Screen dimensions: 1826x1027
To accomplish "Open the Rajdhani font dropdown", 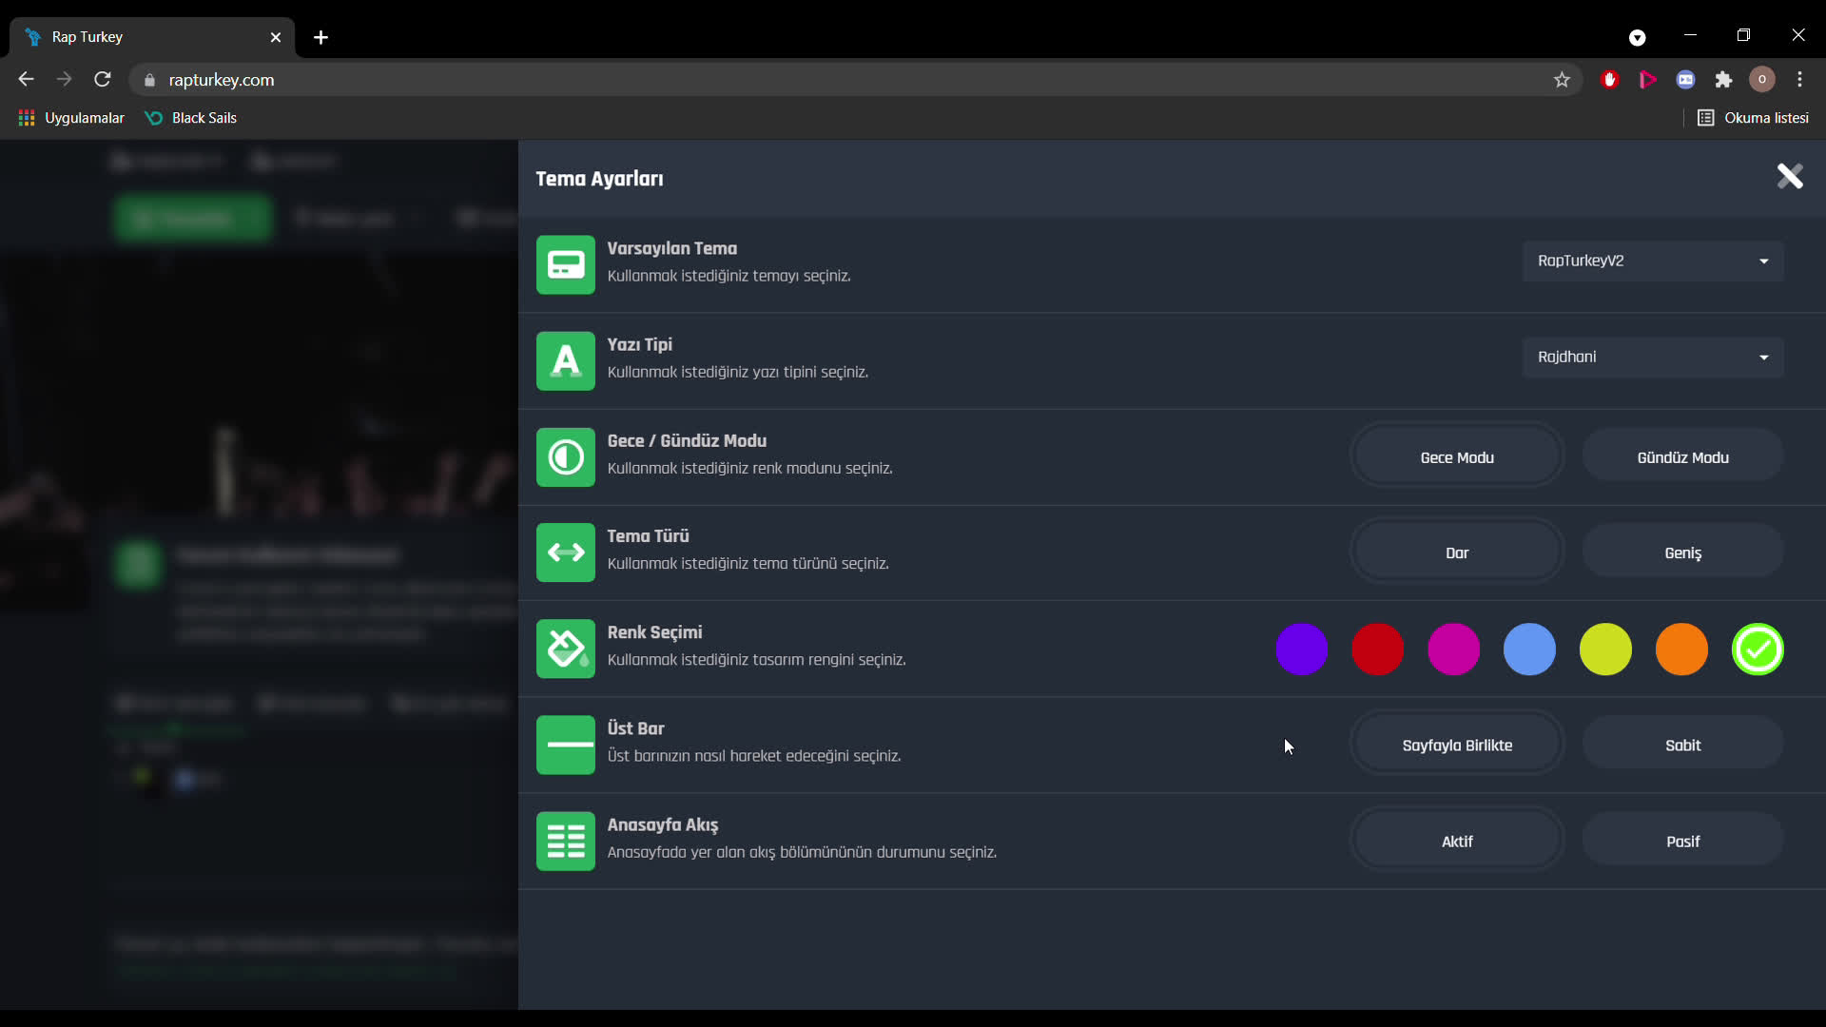I will pyautogui.click(x=1651, y=357).
